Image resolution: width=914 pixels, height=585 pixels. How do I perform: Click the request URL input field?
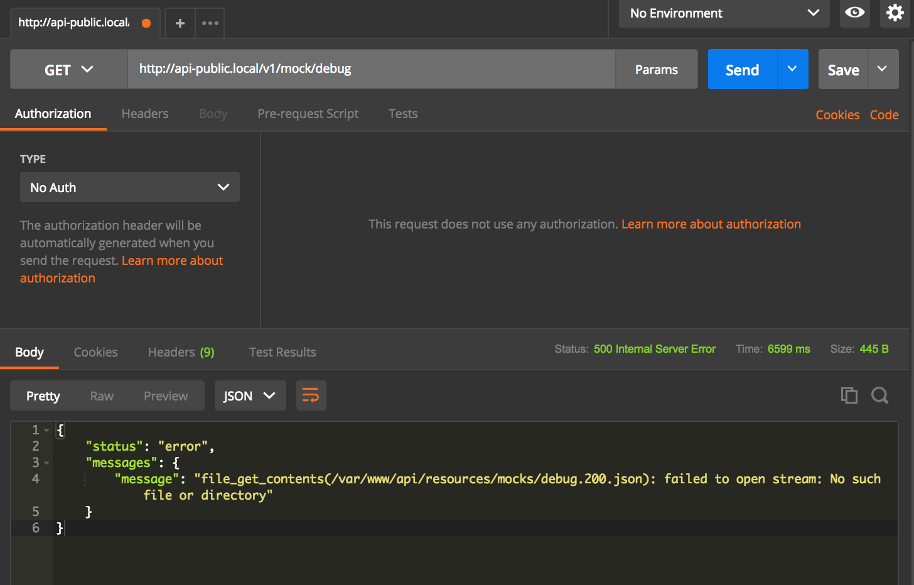click(x=370, y=69)
